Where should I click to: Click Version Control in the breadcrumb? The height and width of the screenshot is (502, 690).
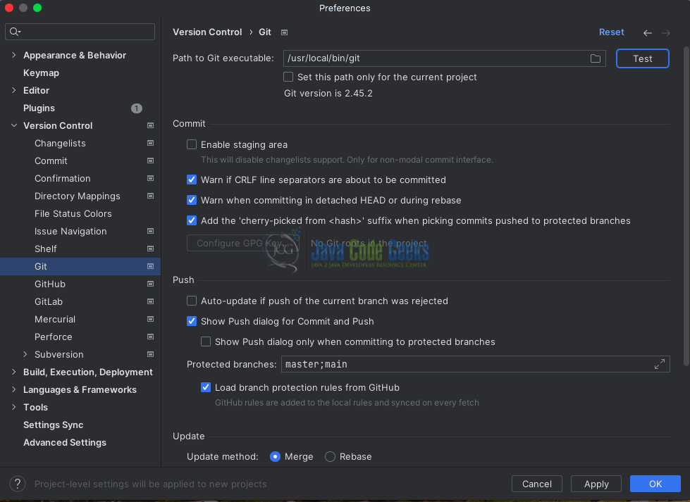pyautogui.click(x=207, y=32)
